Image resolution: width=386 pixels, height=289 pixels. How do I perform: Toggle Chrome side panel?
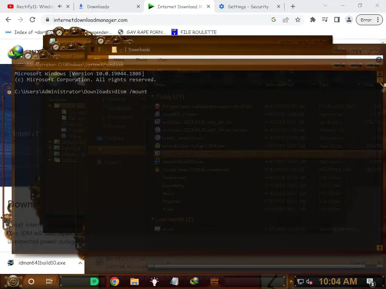coord(337,20)
